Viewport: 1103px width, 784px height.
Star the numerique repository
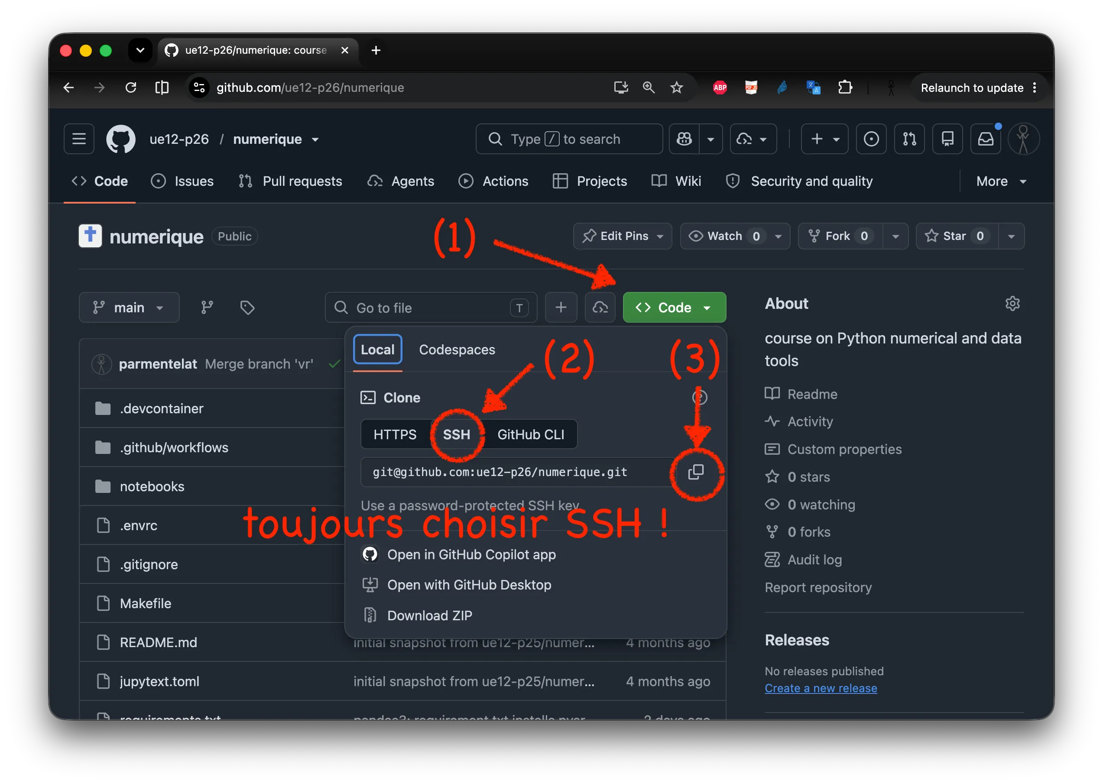tap(956, 236)
